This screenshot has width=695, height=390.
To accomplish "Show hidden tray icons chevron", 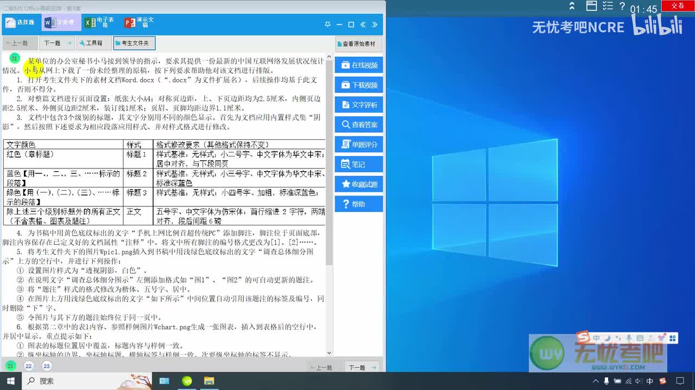I will point(596,381).
